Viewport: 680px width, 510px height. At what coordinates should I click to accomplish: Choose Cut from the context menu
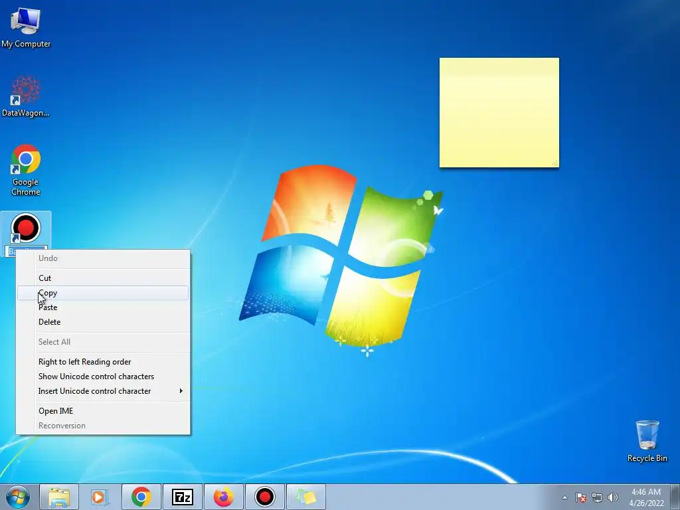[x=103, y=278]
